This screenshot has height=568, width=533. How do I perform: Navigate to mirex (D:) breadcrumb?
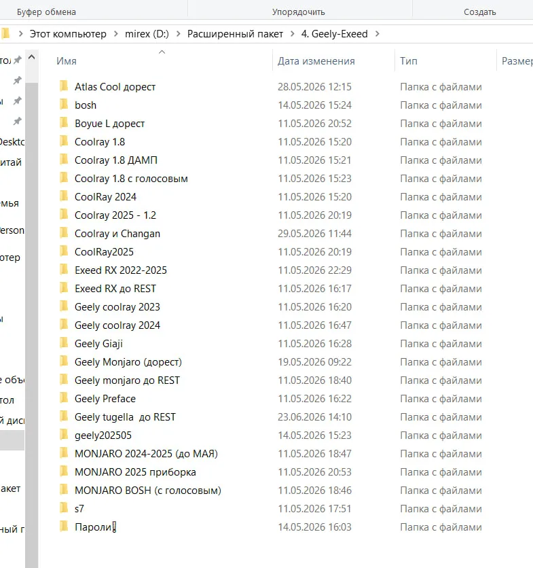(x=147, y=34)
